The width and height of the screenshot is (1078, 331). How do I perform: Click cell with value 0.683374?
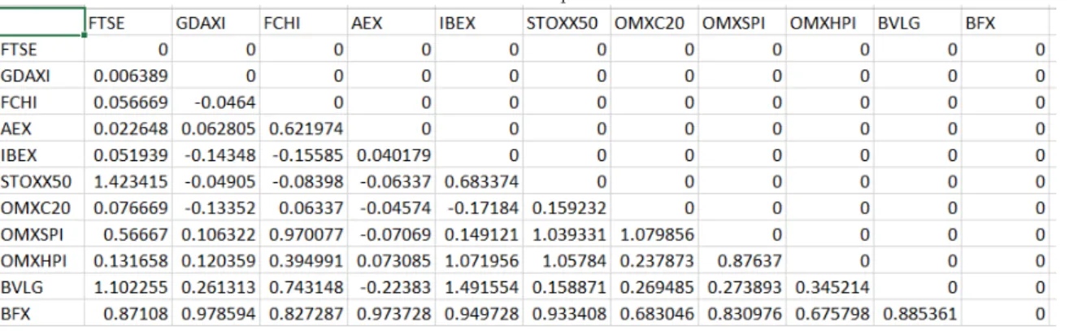479,181
